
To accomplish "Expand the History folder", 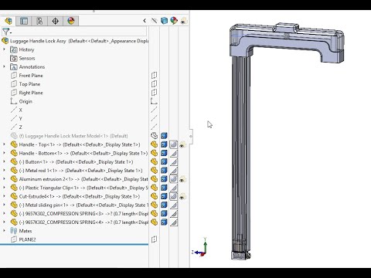I will [4, 49].
